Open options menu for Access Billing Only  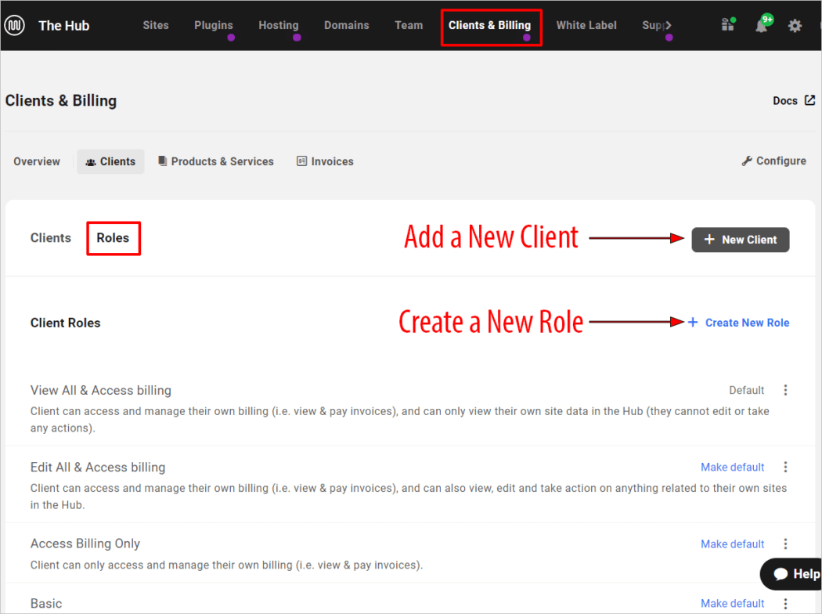[x=785, y=544]
